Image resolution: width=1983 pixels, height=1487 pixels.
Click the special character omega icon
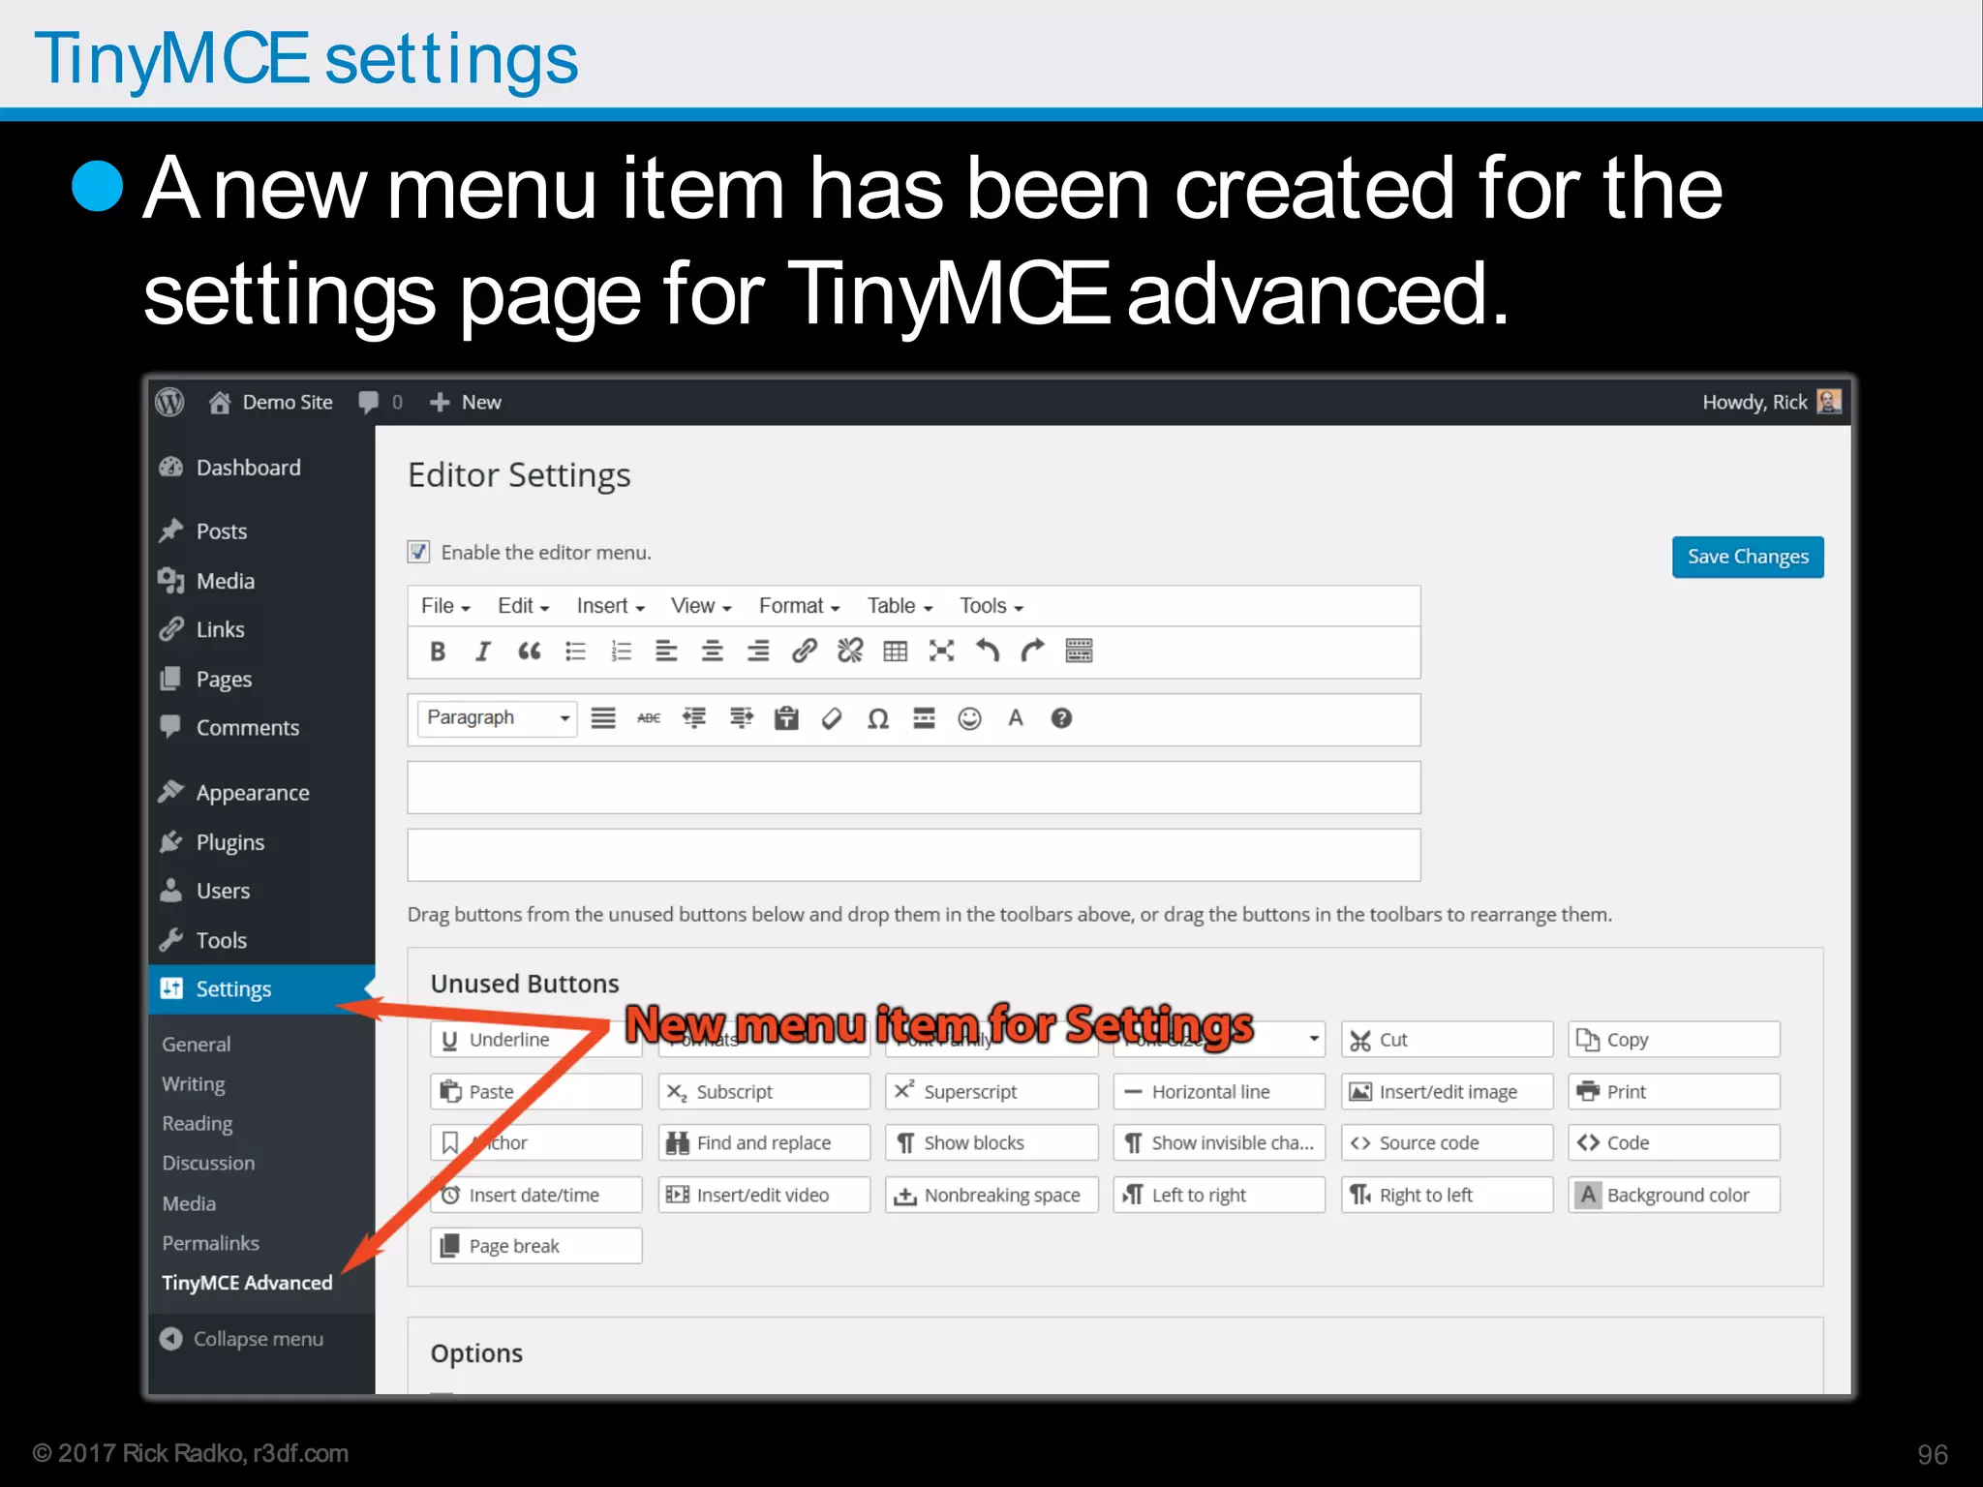[x=878, y=718]
